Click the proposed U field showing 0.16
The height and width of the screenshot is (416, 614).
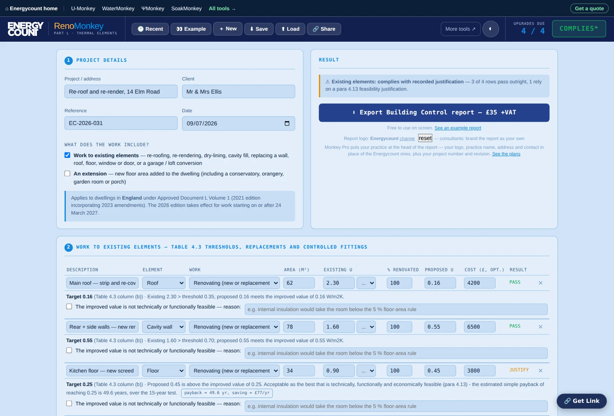440,283
